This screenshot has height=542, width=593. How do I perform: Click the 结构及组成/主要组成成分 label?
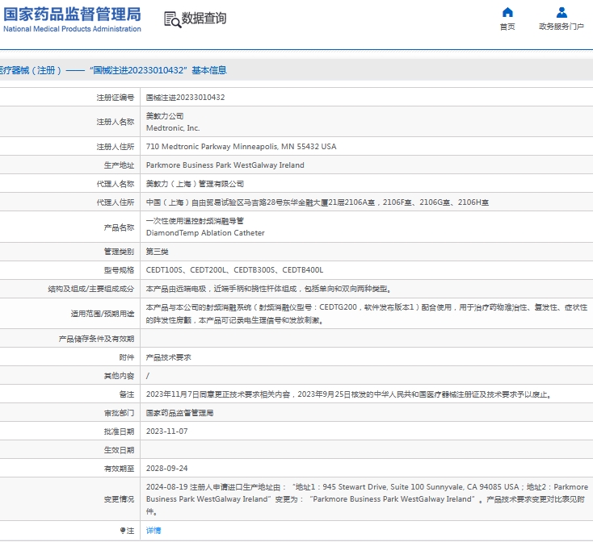click(x=90, y=289)
